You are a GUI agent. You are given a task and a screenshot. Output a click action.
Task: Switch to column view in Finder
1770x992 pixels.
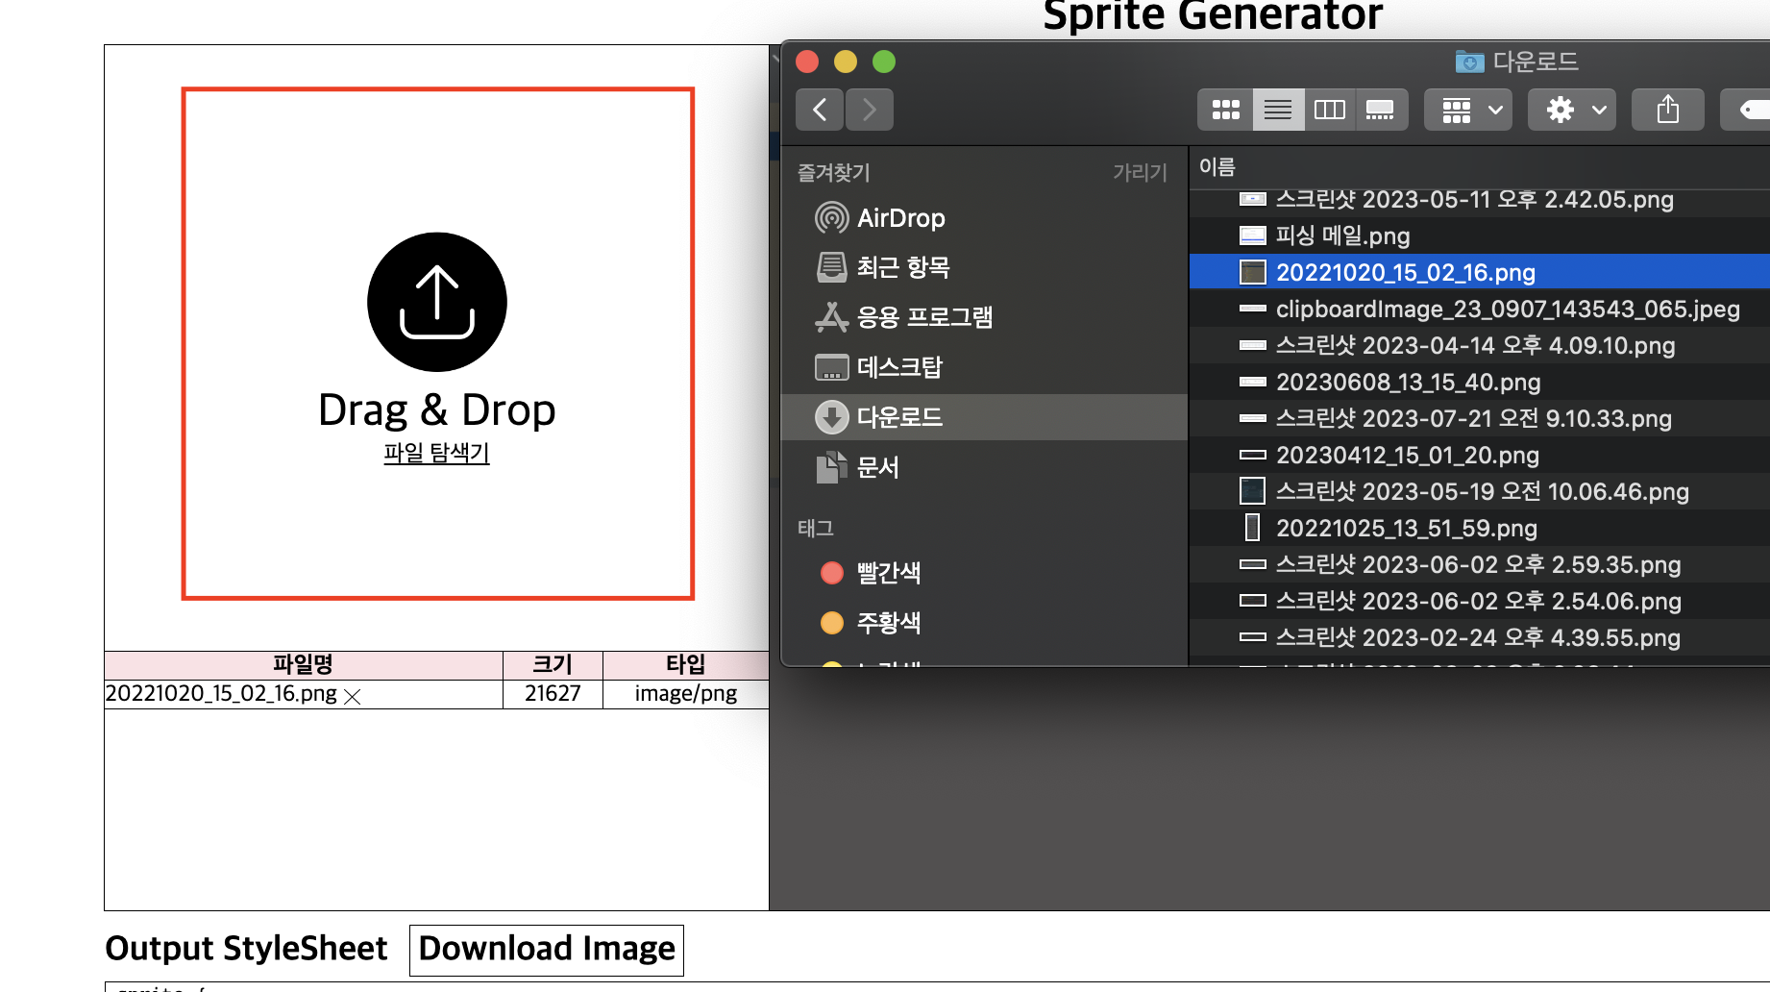(1328, 109)
